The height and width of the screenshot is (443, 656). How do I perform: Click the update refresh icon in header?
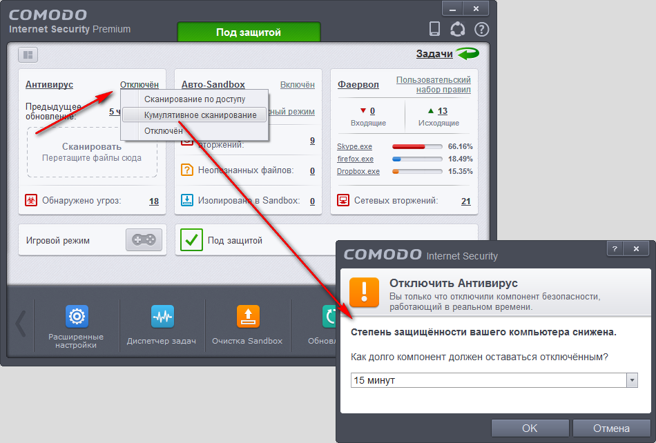tap(457, 29)
